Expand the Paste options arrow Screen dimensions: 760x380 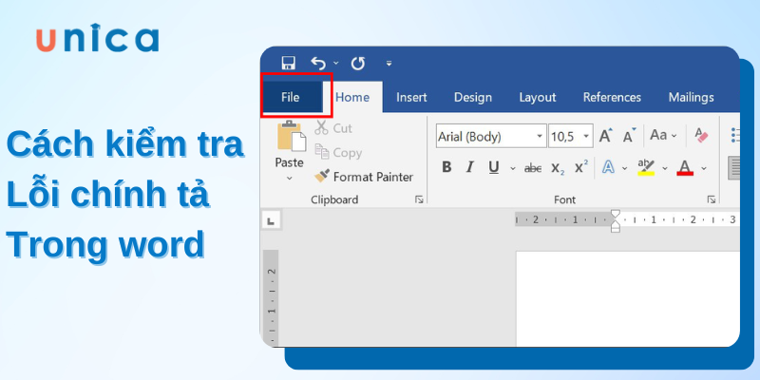point(290,178)
